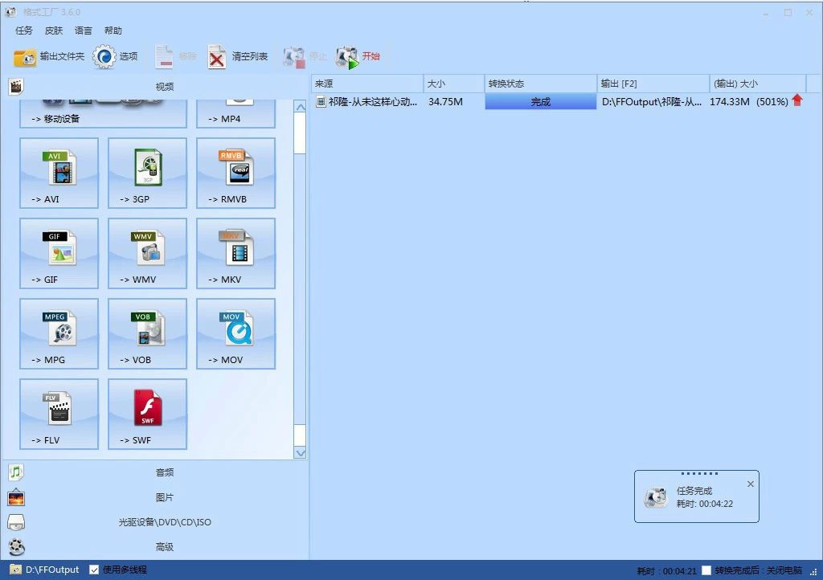Pick the SWF Flash format icon

[147, 414]
